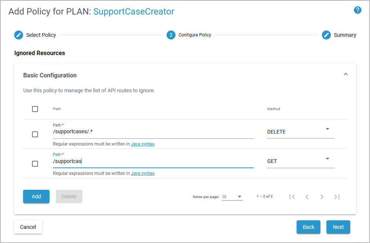Check the /supportcas row checkbox

[x=35, y=164]
